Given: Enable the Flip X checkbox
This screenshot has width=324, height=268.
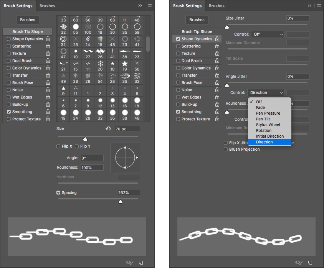Looking at the screenshot, I should [58, 146].
